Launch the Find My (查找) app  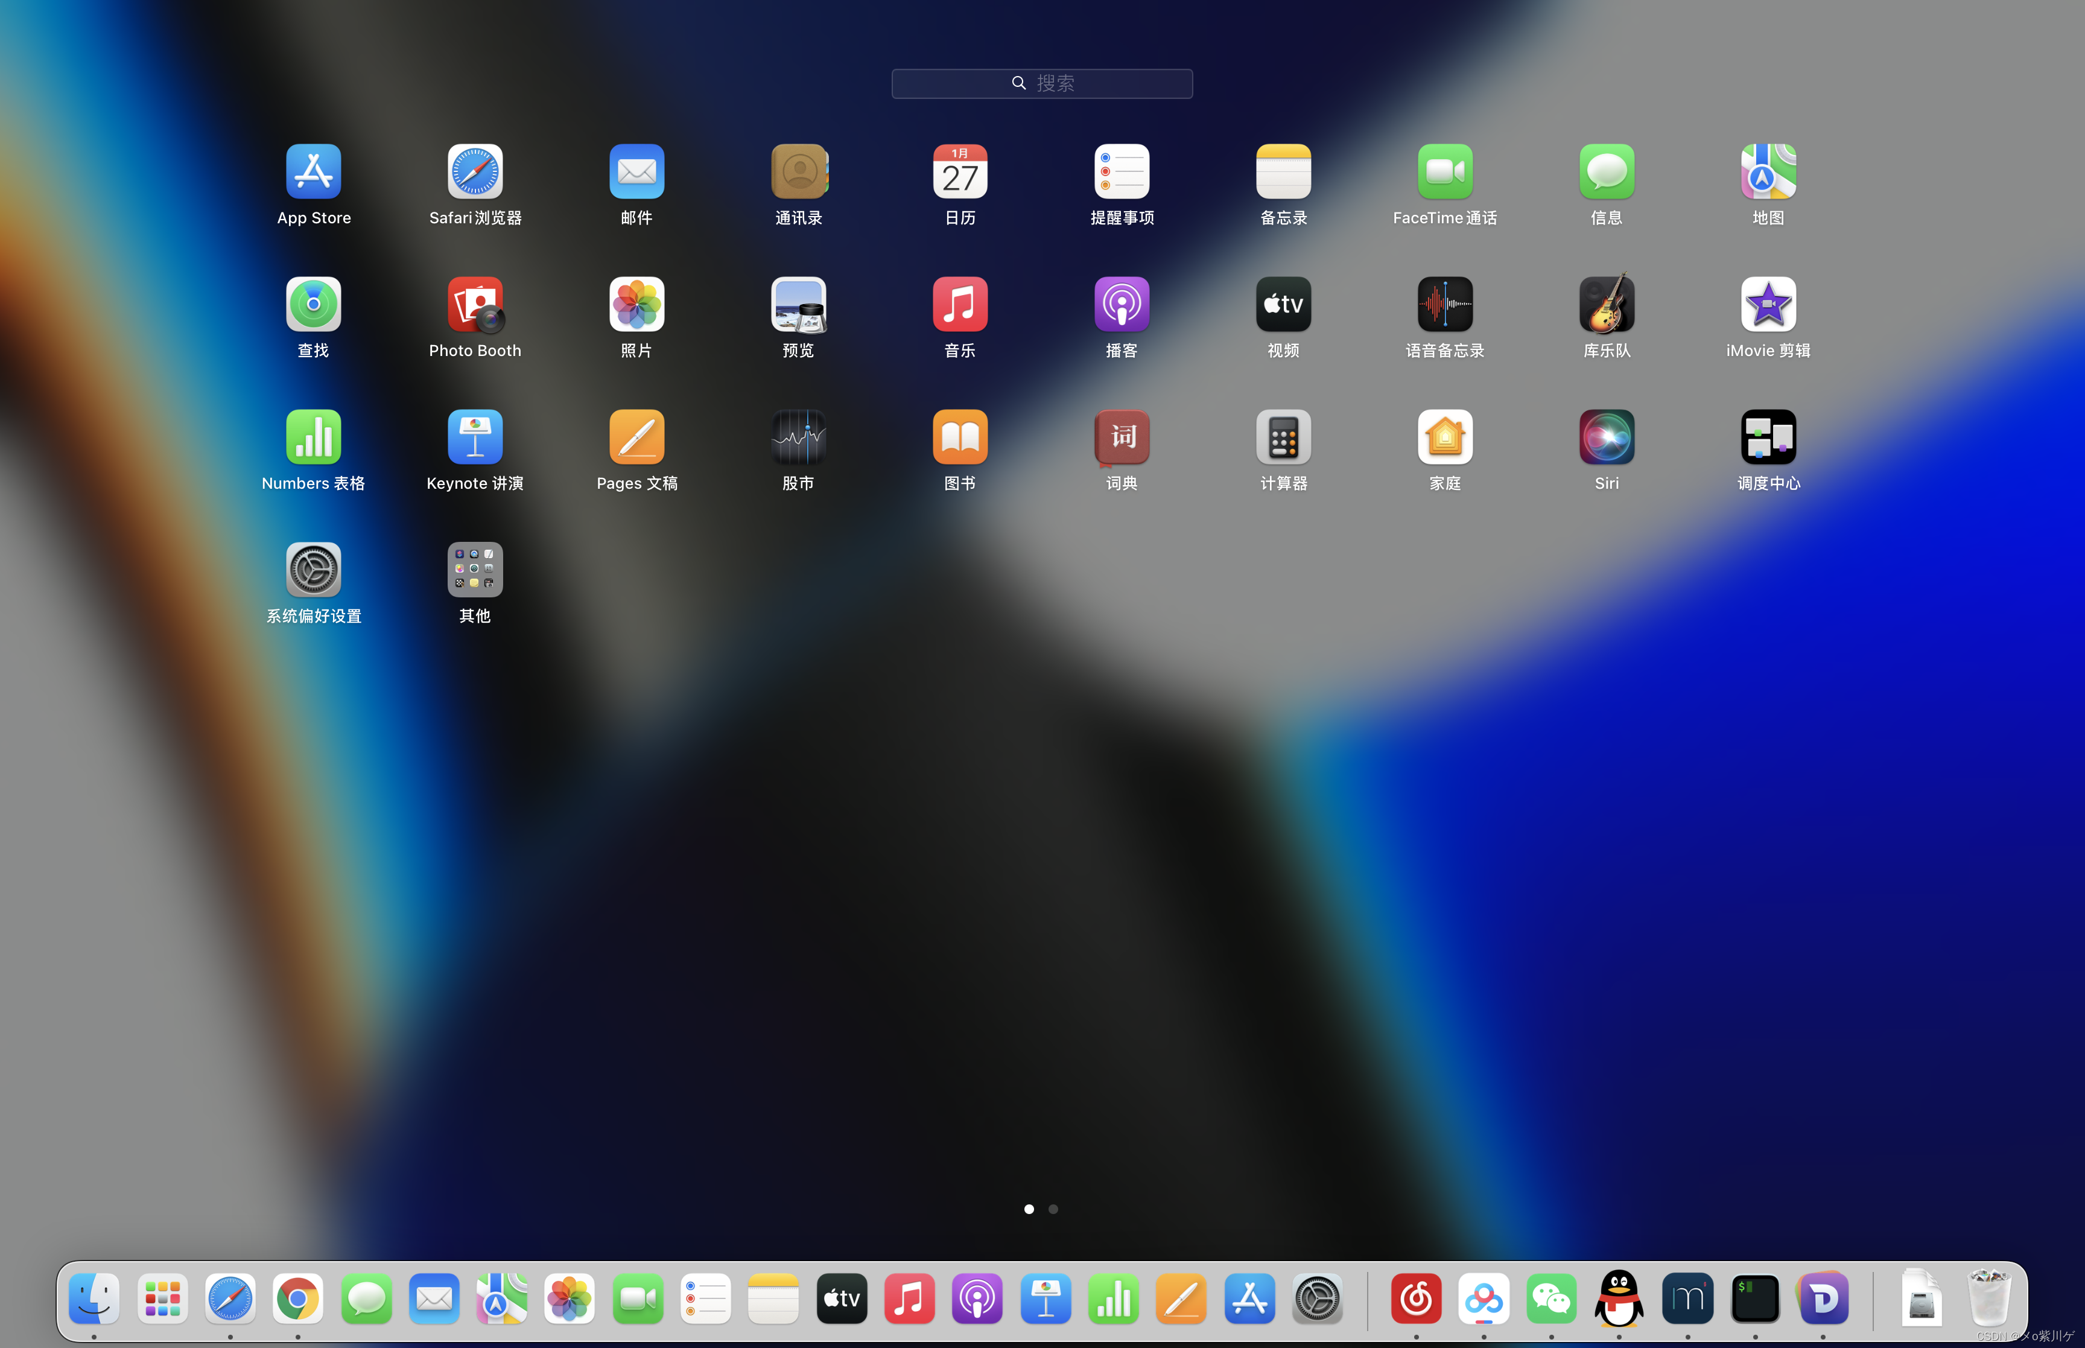tap(313, 305)
